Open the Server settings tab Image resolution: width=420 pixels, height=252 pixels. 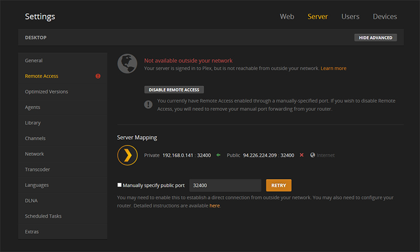tap(318, 17)
